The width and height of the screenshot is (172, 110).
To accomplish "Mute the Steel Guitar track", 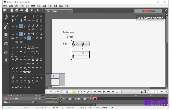I will tap(39, 99).
